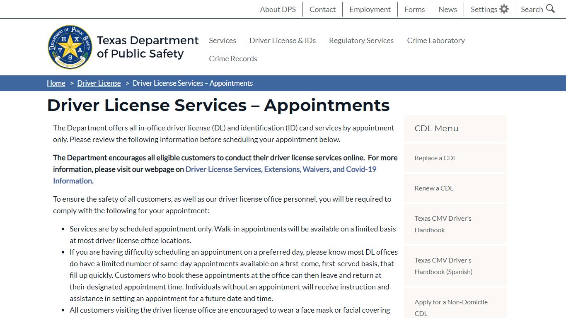566x318 pixels.
Task: Select Replace a CDL in CDL Menu
Action: (455, 158)
